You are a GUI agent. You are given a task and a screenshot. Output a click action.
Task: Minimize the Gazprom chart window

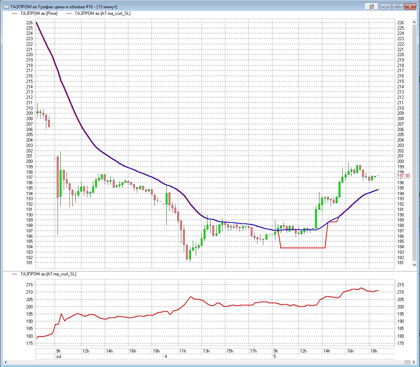pos(385,7)
